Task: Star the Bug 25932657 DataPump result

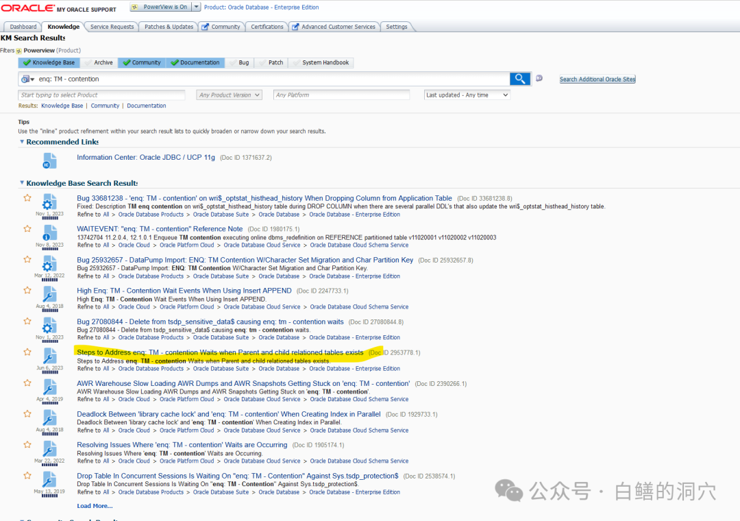Action: pos(27,259)
